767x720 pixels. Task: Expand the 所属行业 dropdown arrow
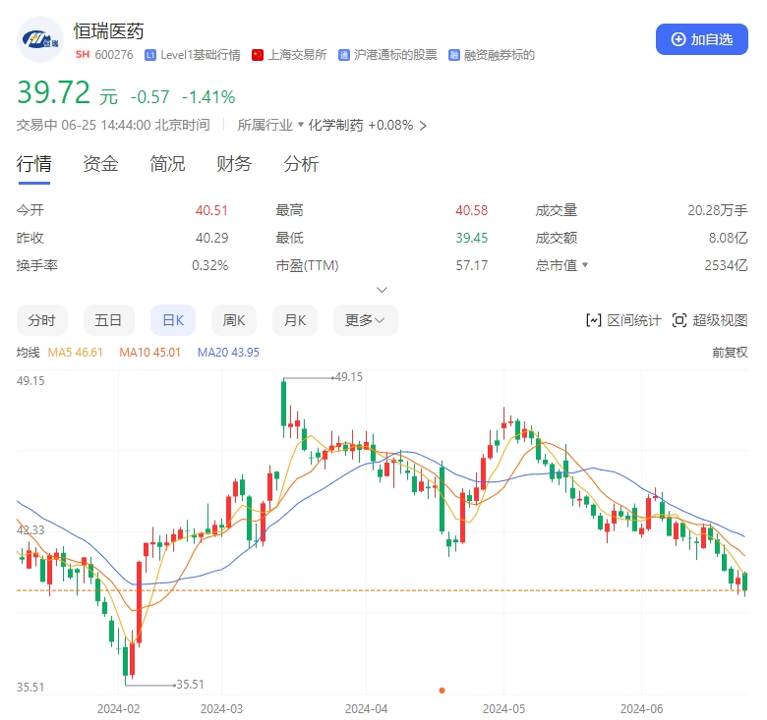click(300, 124)
